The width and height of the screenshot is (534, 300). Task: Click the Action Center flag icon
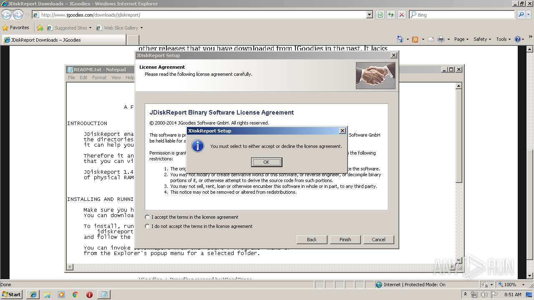[494, 295]
